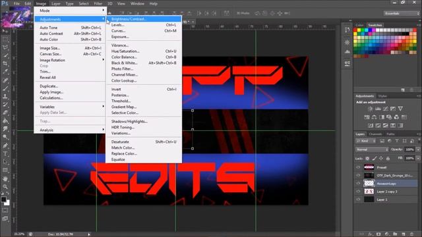Image resolution: width=422 pixels, height=237 pixels.
Task: Open the Fill slider arrow
Action: [x=418, y=158]
